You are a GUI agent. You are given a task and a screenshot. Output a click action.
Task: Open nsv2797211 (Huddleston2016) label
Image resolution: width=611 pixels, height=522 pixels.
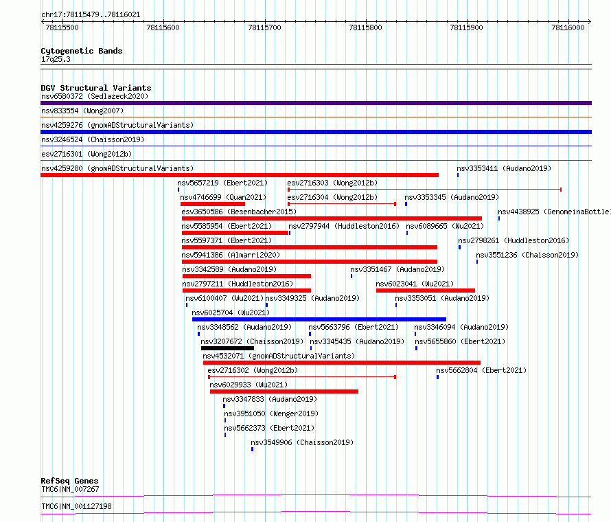tap(238, 284)
